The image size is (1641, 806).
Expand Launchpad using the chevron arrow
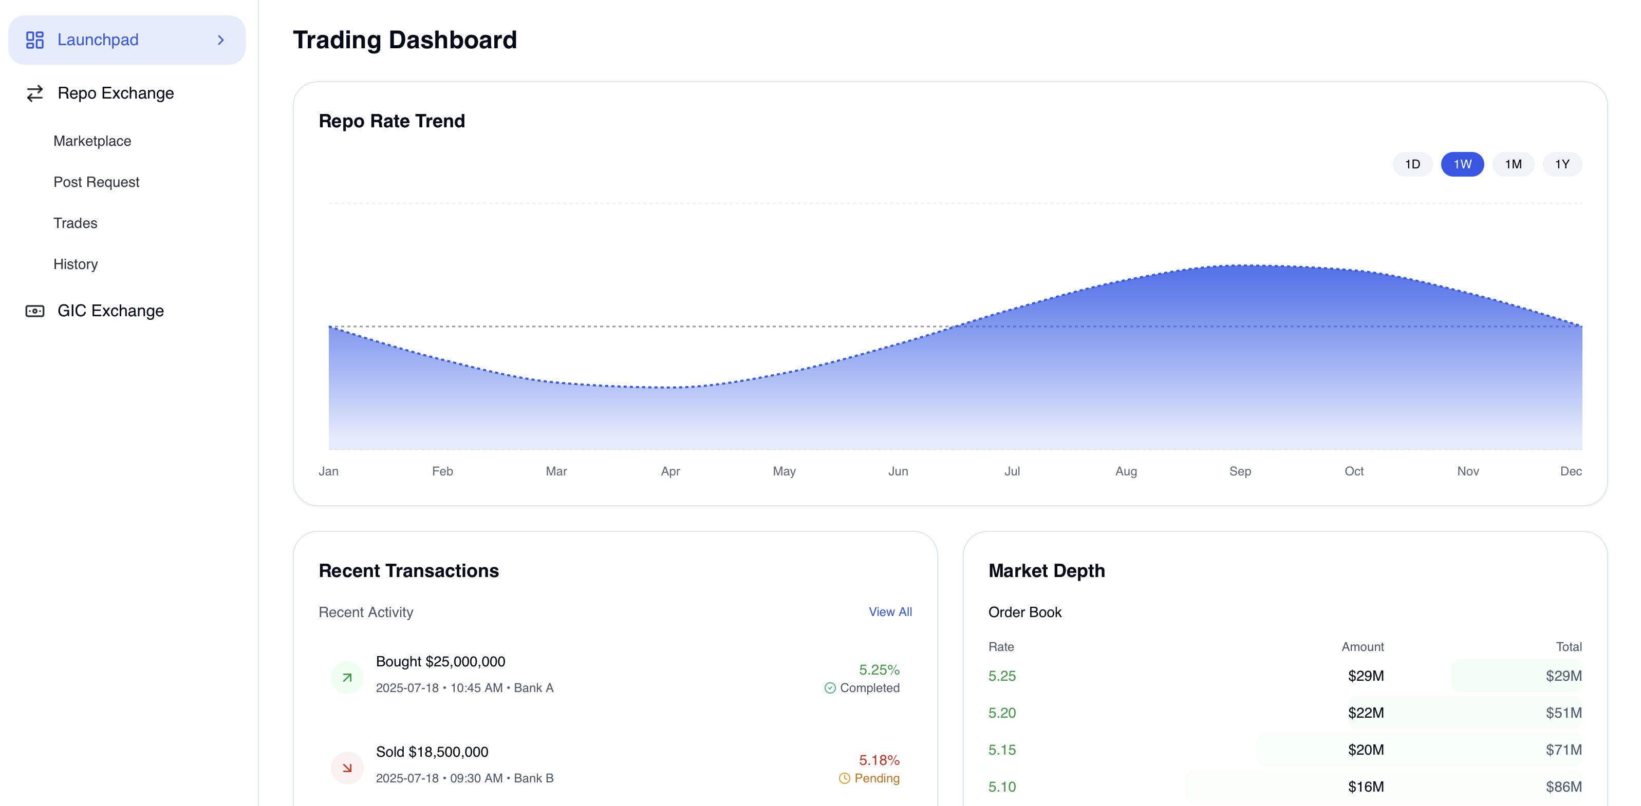pos(220,40)
